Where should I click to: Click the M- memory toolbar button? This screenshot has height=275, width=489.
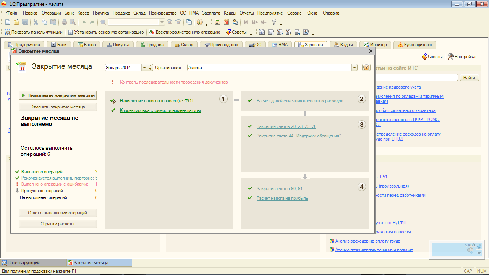click(x=263, y=22)
